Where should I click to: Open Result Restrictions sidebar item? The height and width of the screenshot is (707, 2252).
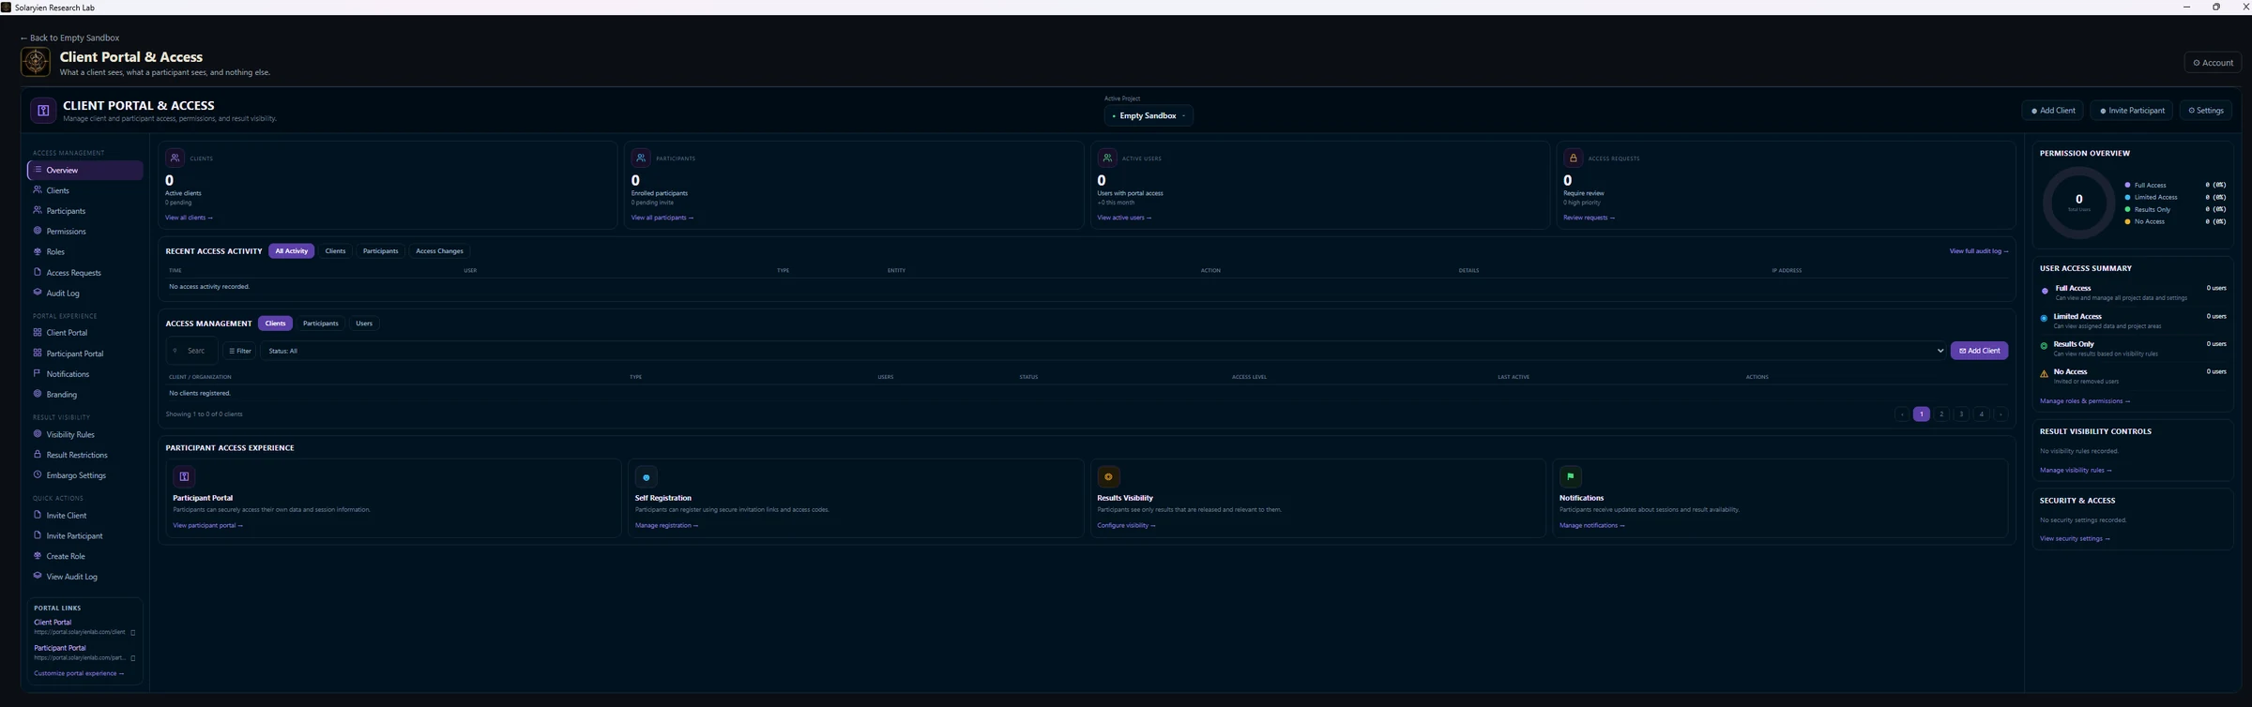pos(84,456)
